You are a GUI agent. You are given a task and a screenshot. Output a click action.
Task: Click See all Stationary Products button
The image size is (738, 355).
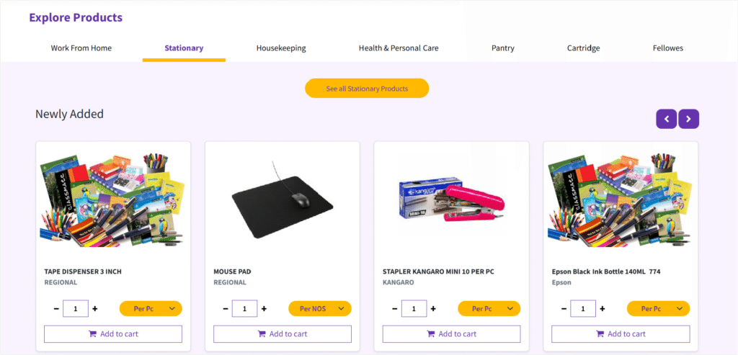367,89
